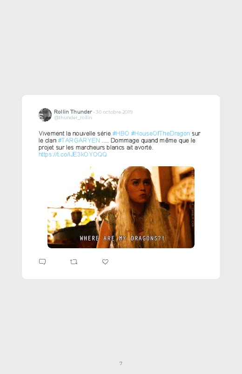Open Rollin Thunder's profile avatar

[x=45, y=115]
